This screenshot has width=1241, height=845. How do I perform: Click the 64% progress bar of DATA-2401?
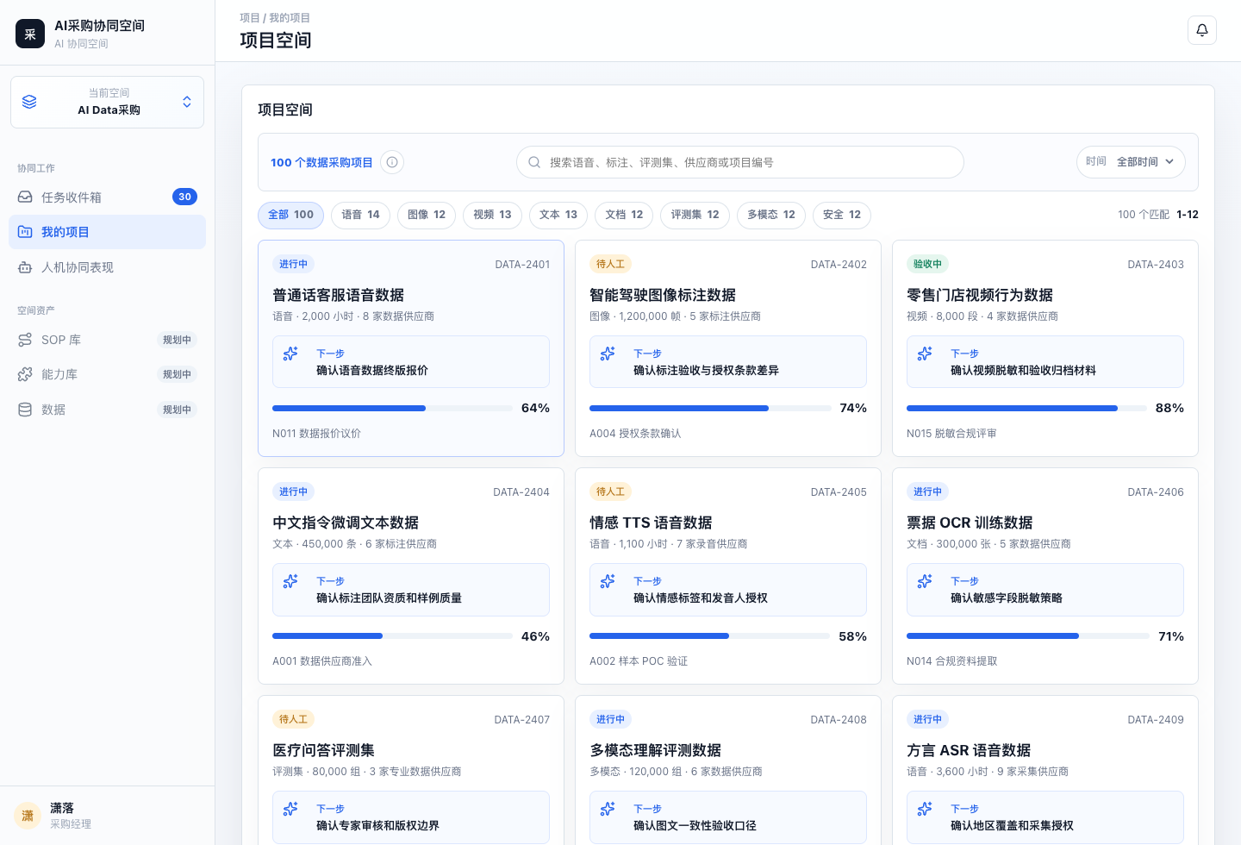pyautogui.click(x=392, y=408)
